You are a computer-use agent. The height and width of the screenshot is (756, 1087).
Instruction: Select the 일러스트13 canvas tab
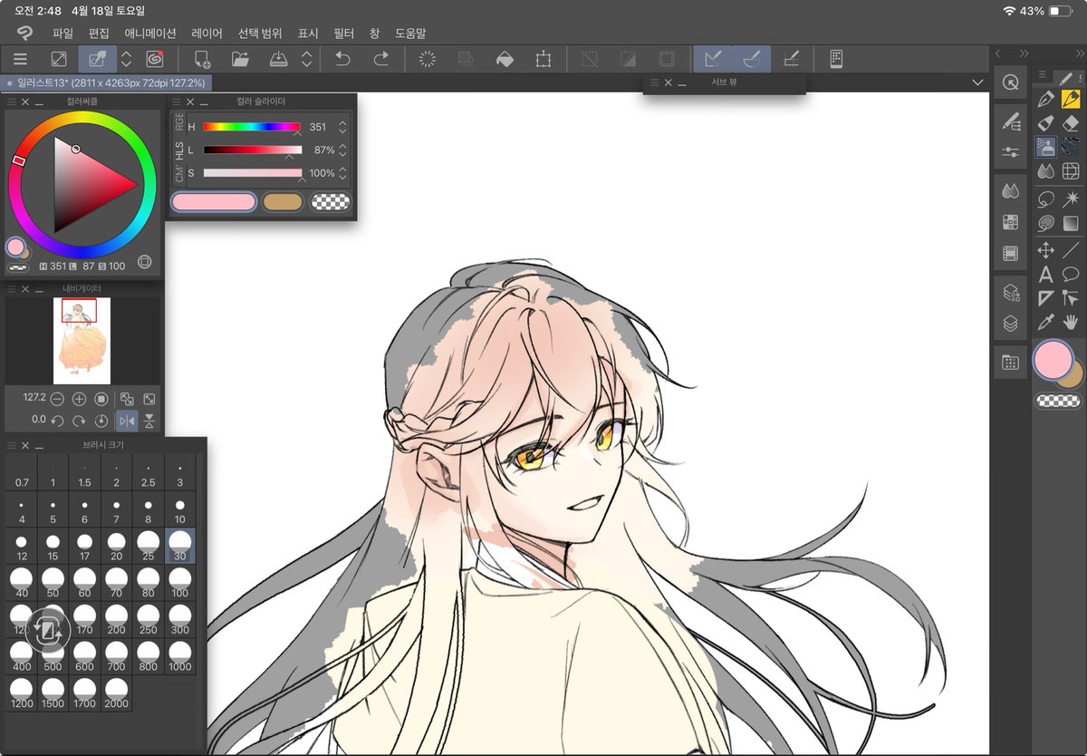point(106,82)
